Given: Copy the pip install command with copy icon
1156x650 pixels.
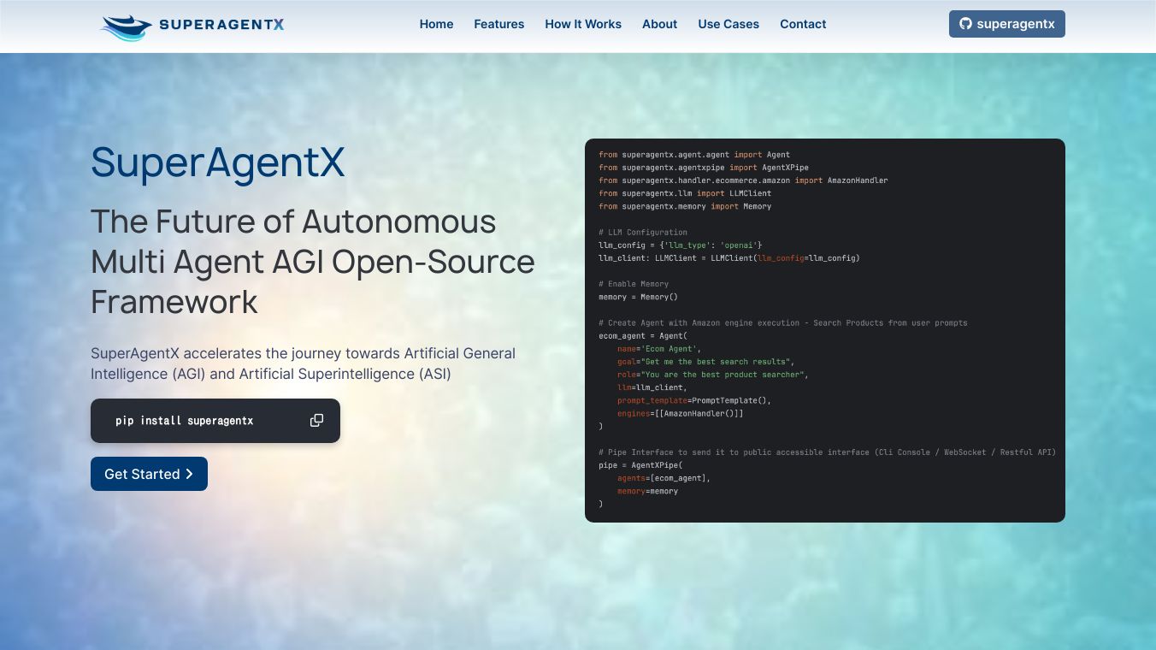Looking at the screenshot, I should (x=316, y=421).
